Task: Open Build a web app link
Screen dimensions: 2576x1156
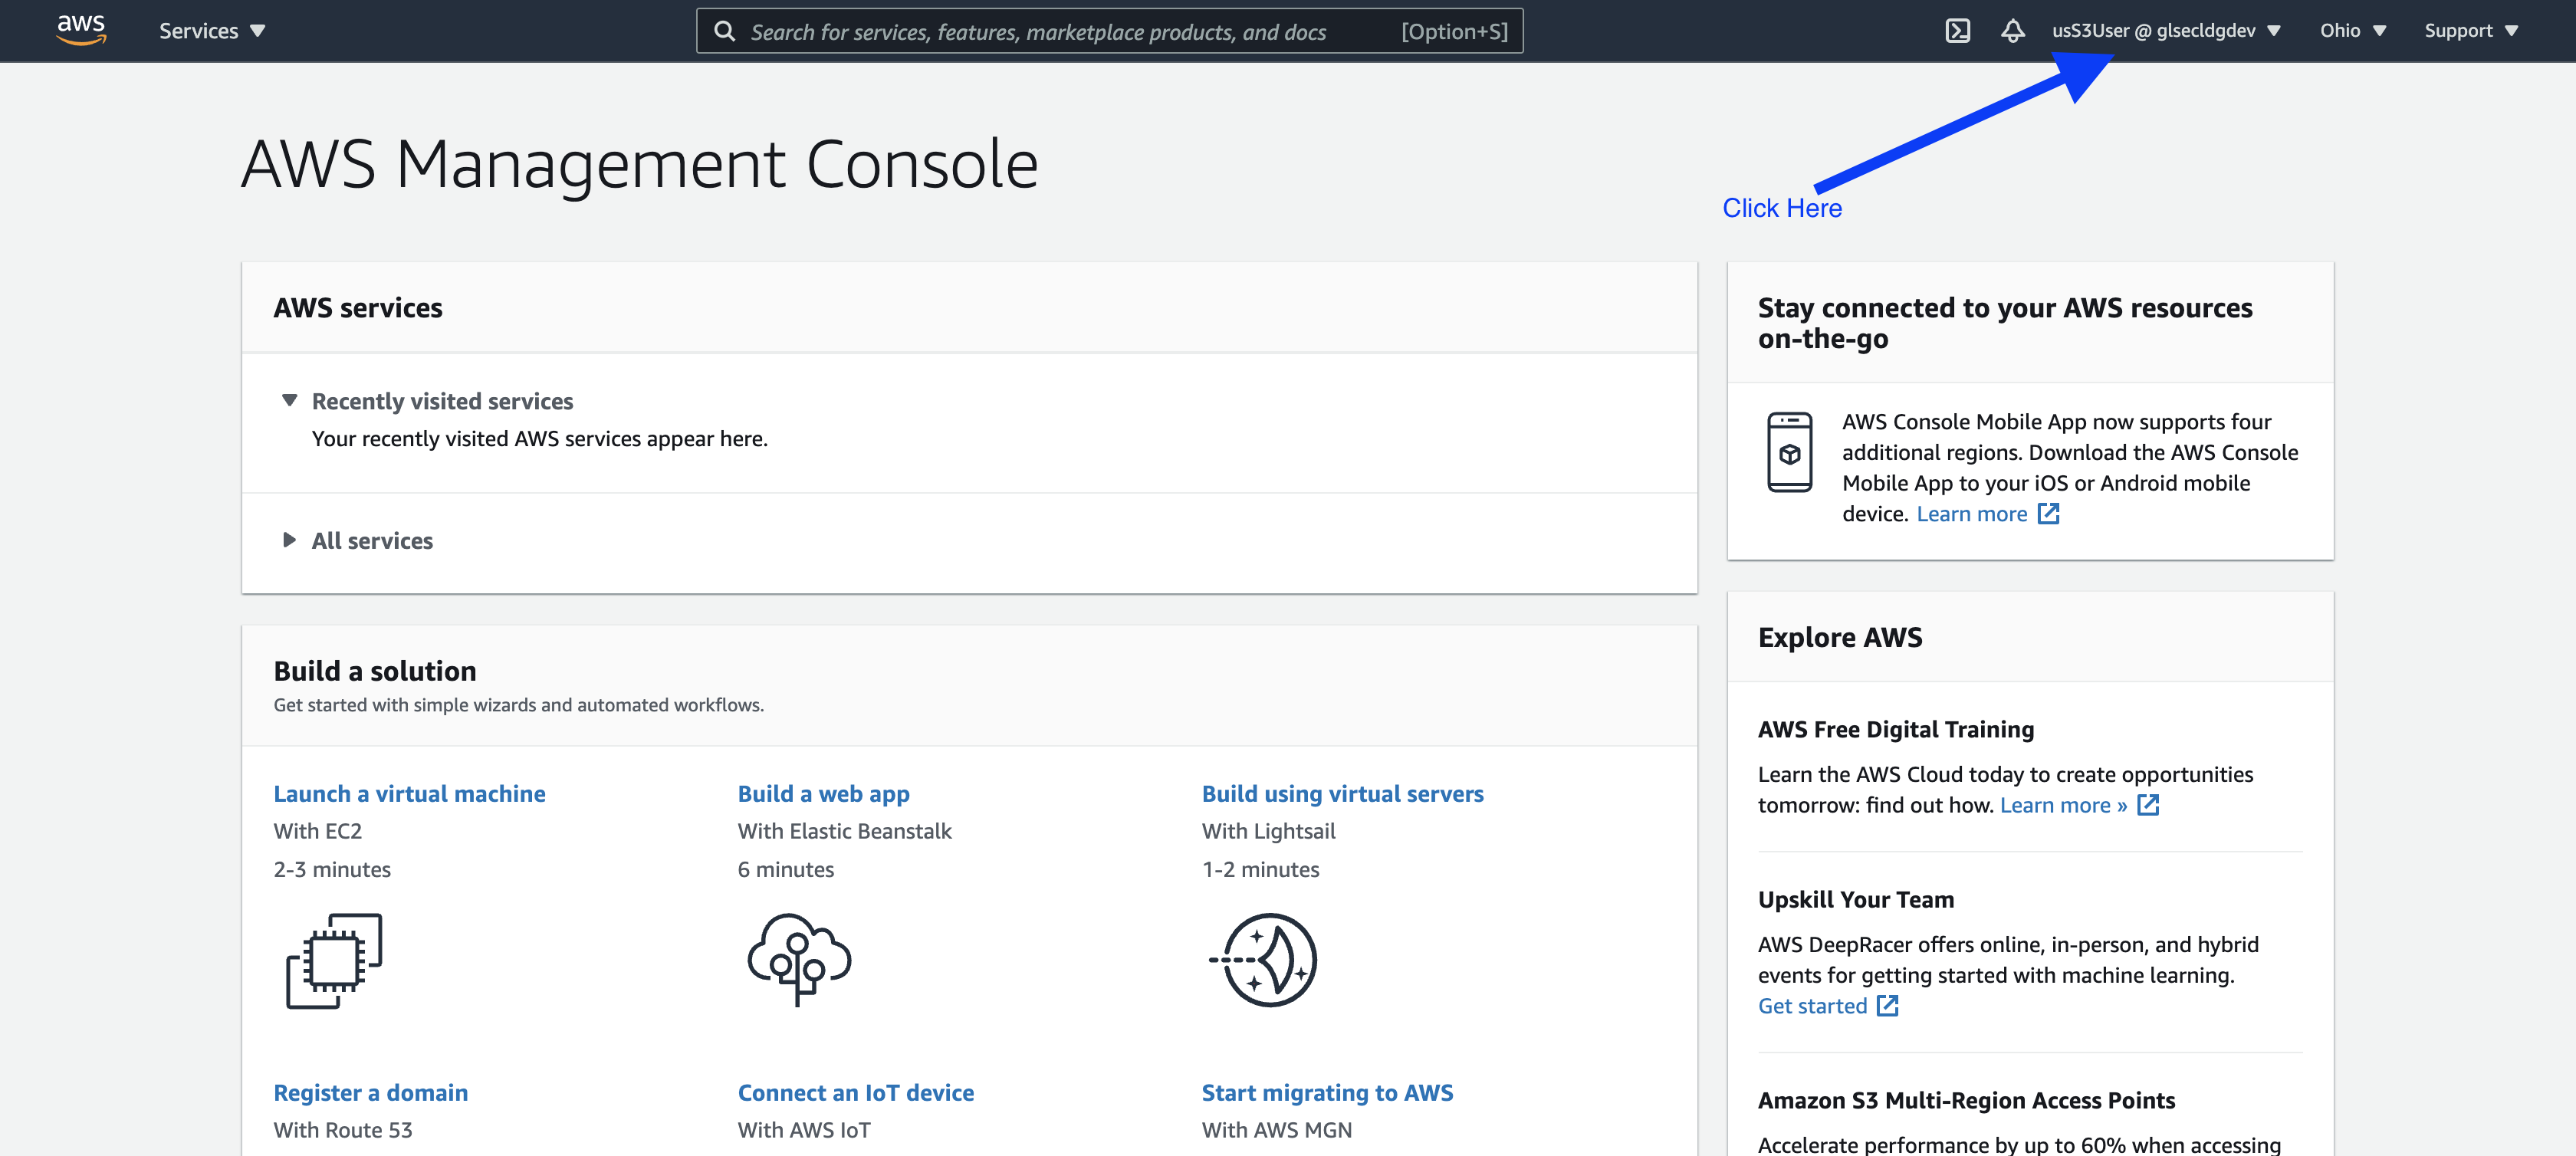Action: coord(823,794)
